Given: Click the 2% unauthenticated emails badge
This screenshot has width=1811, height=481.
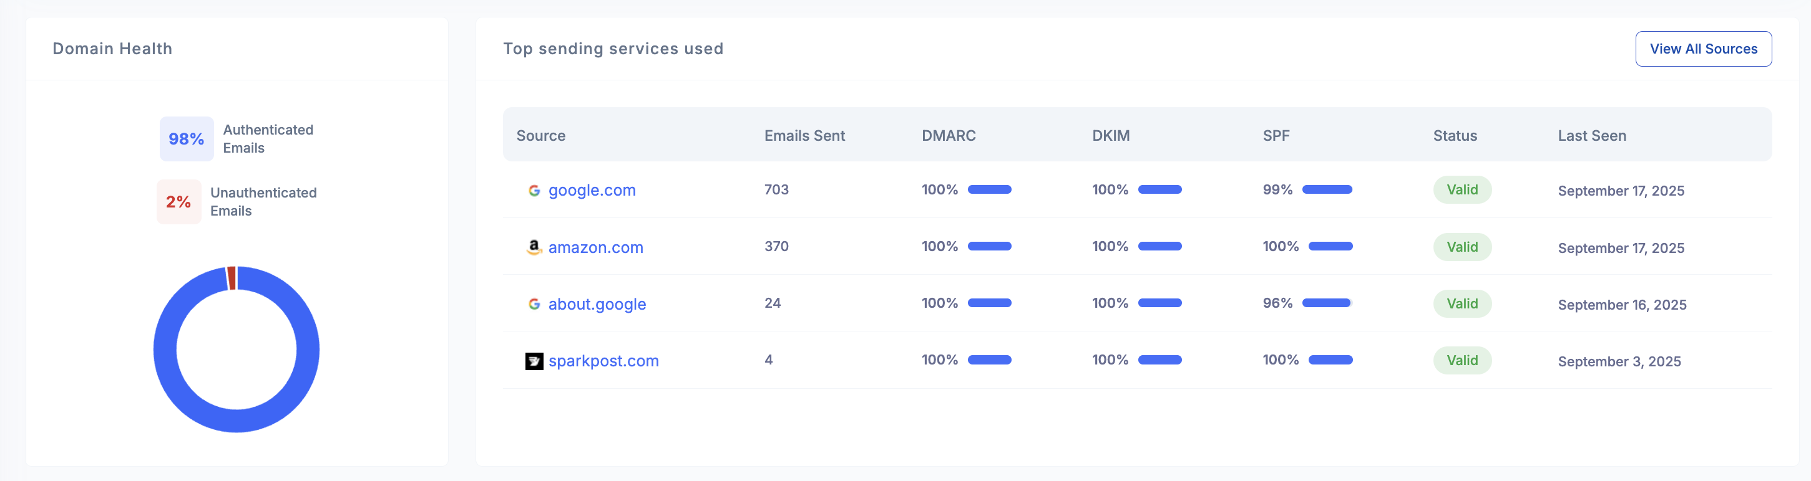Looking at the screenshot, I should [x=178, y=202].
